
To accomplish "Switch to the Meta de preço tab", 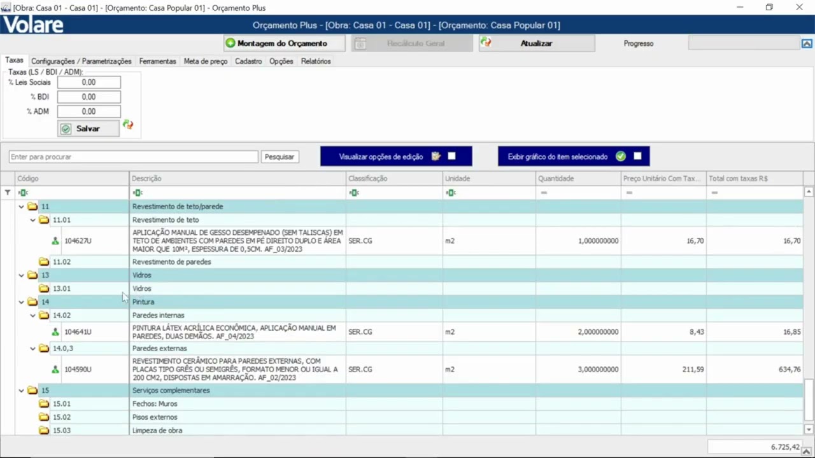I will pos(205,61).
